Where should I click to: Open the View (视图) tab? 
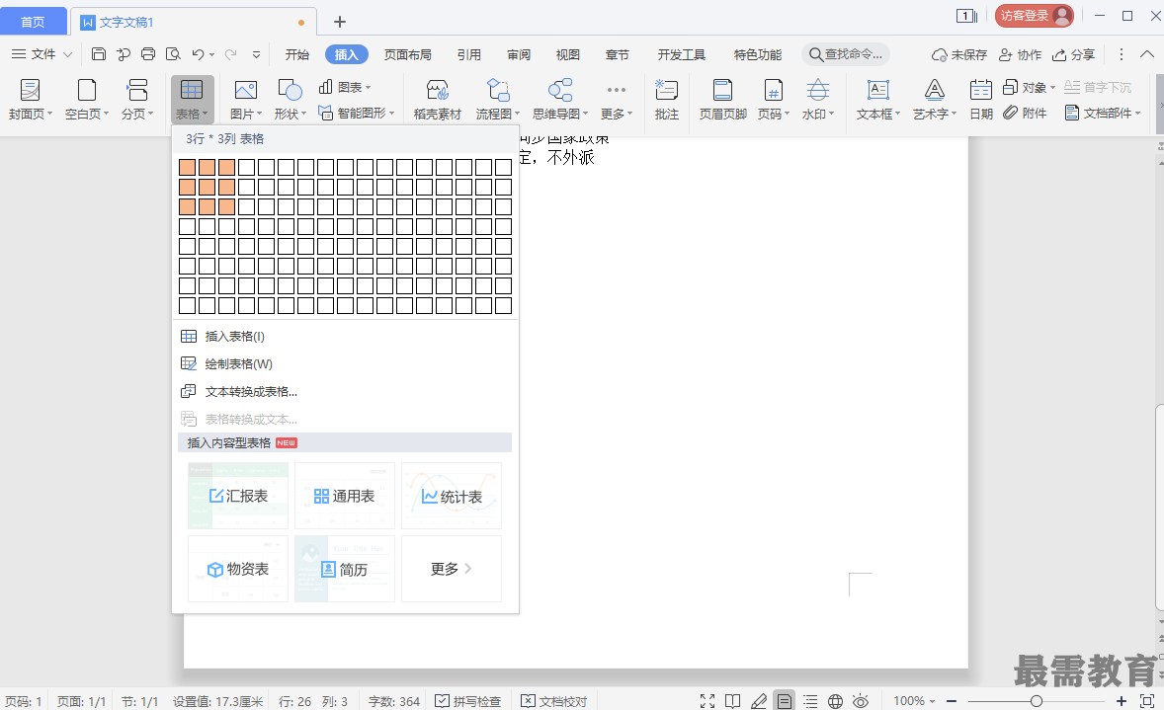[568, 54]
